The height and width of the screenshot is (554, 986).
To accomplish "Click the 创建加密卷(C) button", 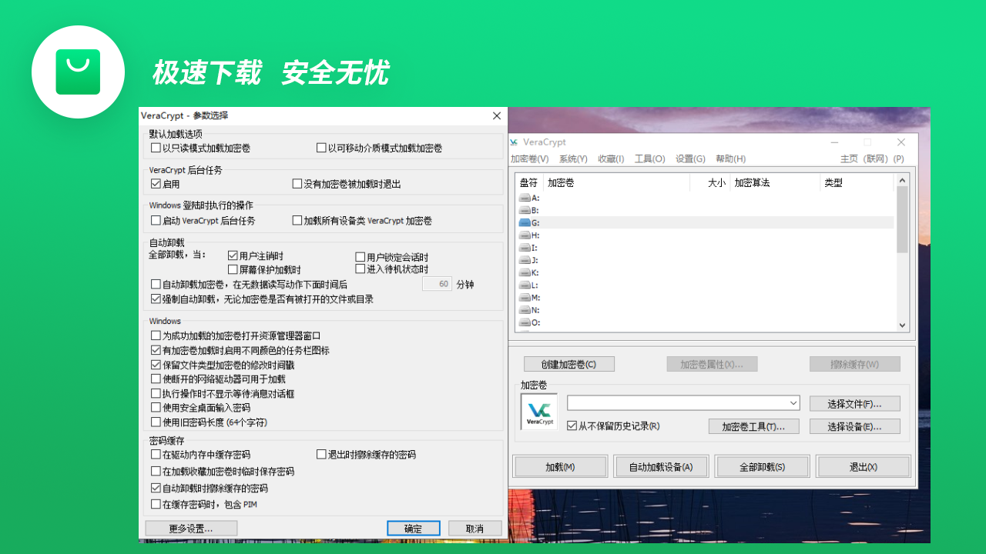I will (568, 363).
